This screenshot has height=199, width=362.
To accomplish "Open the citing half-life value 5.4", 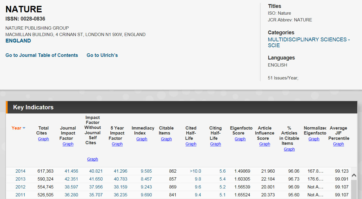I will pyautogui.click(x=223, y=179).
